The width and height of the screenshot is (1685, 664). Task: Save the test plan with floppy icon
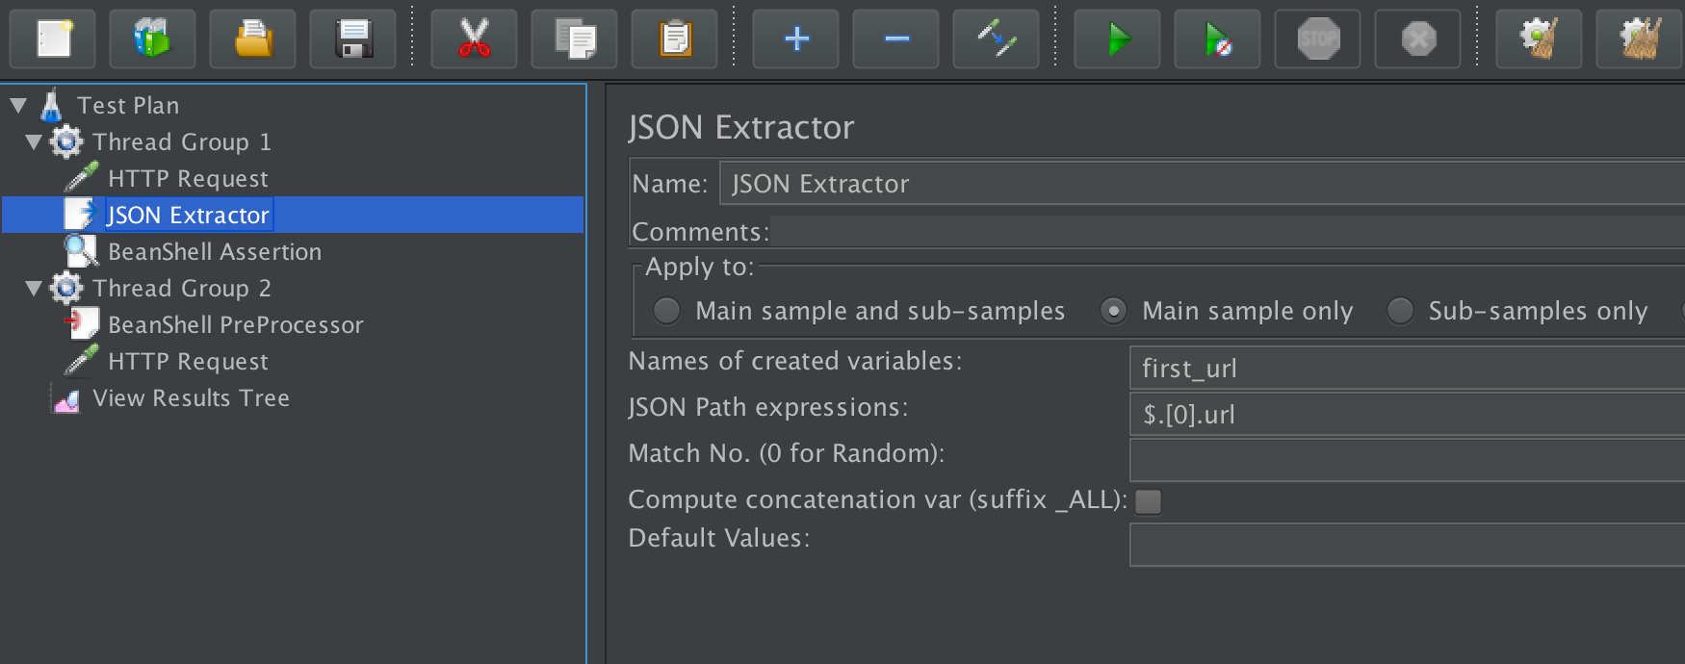pyautogui.click(x=352, y=39)
